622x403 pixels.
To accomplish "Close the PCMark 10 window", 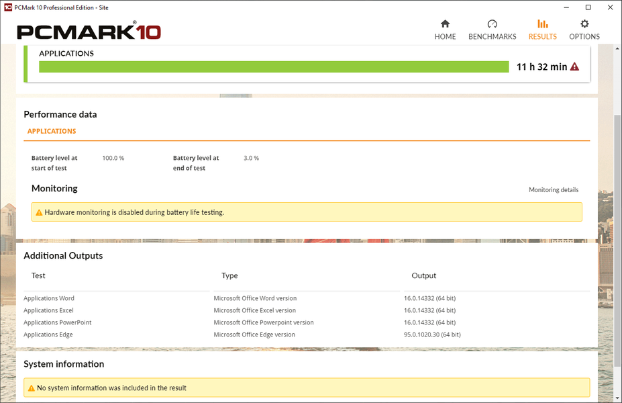I will (610, 7).
